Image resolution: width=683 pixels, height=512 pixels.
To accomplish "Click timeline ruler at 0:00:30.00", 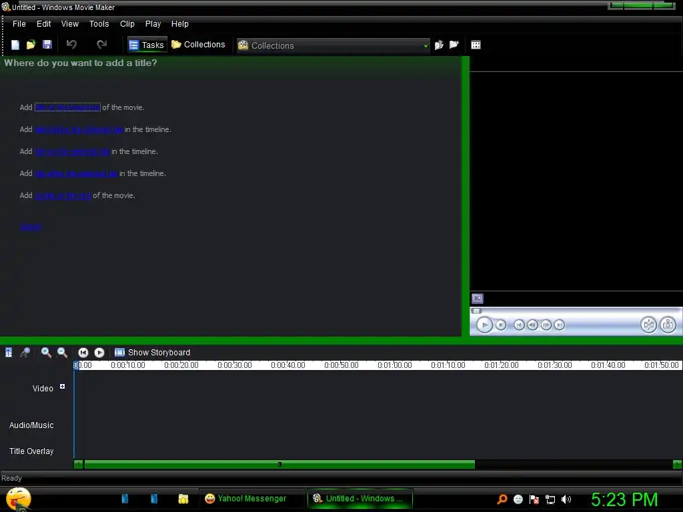I will [x=234, y=365].
